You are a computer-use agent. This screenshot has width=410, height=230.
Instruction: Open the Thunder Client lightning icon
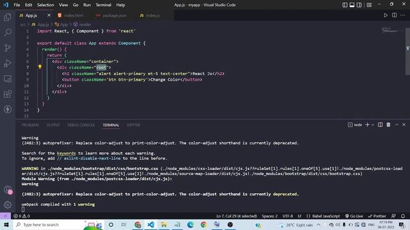pyautogui.click(x=8, y=109)
